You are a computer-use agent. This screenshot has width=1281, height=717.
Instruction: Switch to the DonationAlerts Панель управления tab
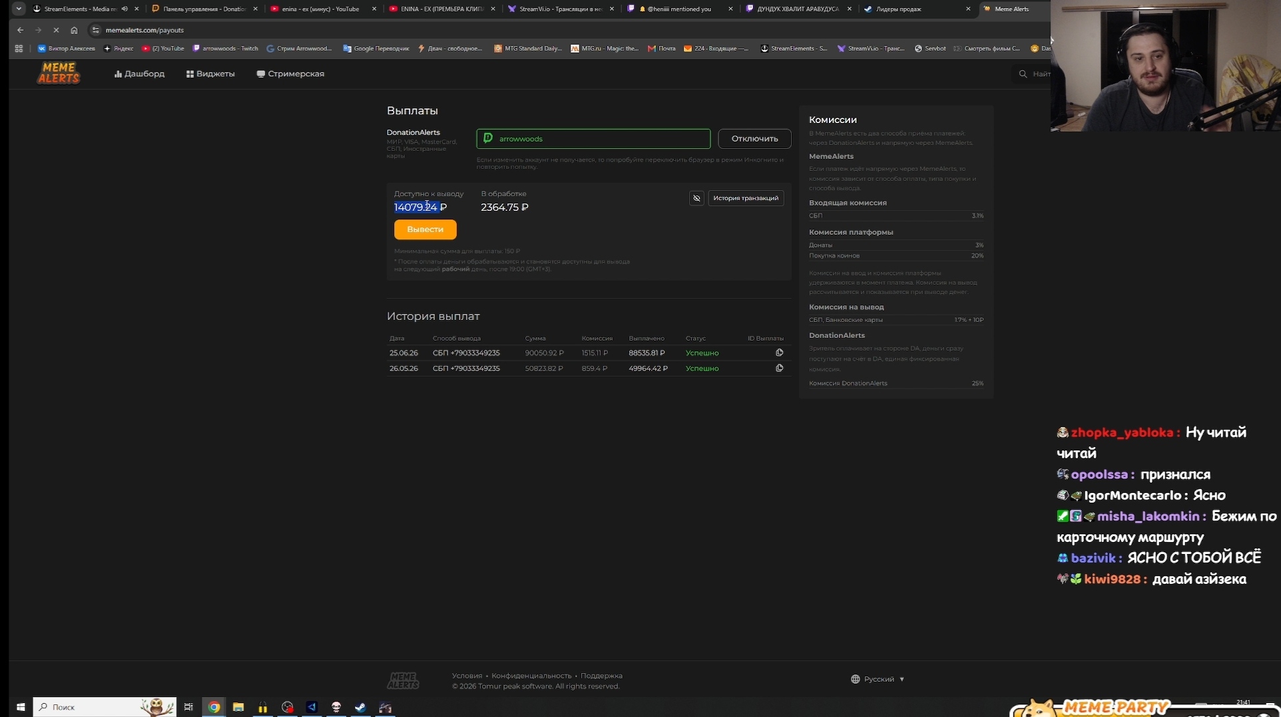[204, 9]
